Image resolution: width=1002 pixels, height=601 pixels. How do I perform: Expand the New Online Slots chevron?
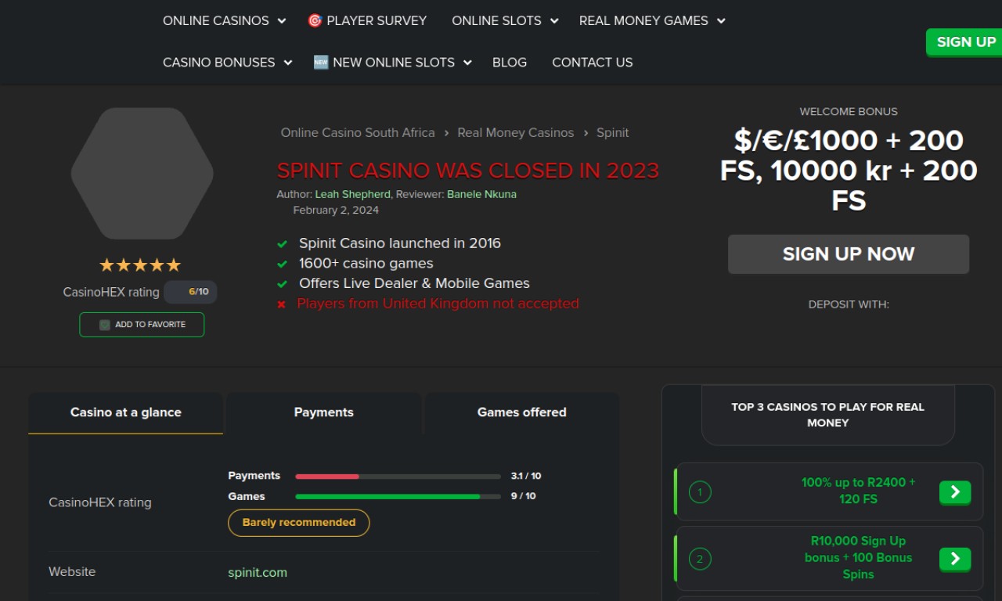coord(467,63)
